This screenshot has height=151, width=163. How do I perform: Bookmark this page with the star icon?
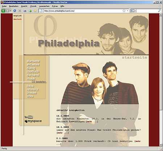(x=124, y=11)
